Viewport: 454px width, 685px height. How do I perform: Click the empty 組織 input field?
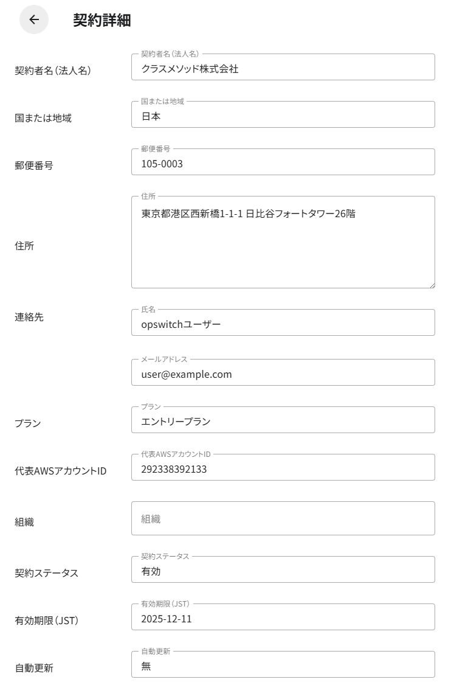tap(283, 519)
